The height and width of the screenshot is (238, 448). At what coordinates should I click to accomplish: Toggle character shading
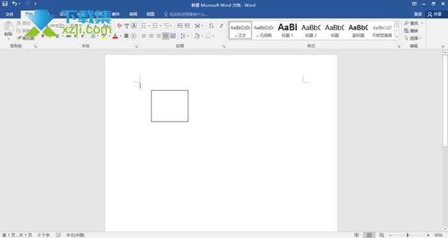[x=126, y=36]
